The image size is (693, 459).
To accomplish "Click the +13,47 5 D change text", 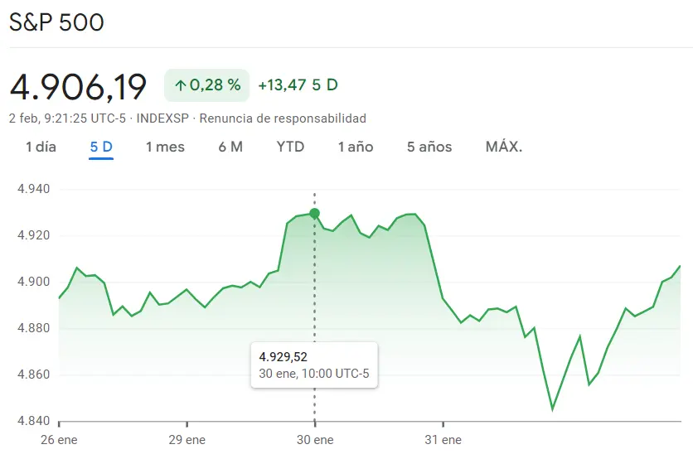I will click(298, 85).
